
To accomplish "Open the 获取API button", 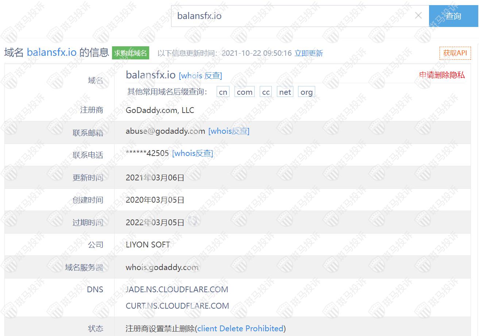I will click(x=455, y=53).
